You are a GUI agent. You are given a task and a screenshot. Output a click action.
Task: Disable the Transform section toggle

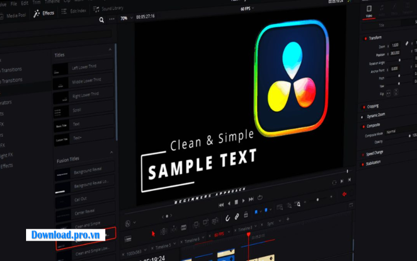tap(365, 39)
